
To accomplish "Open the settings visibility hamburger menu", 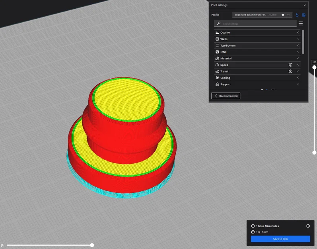I will click(x=301, y=24).
